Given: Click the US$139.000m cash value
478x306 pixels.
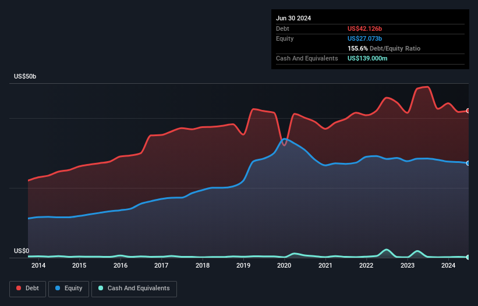Looking at the screenshot, I should [x=367, y=58].
